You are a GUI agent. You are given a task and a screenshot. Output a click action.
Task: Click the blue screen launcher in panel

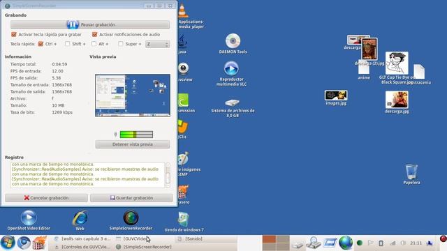tap(330, 243)
